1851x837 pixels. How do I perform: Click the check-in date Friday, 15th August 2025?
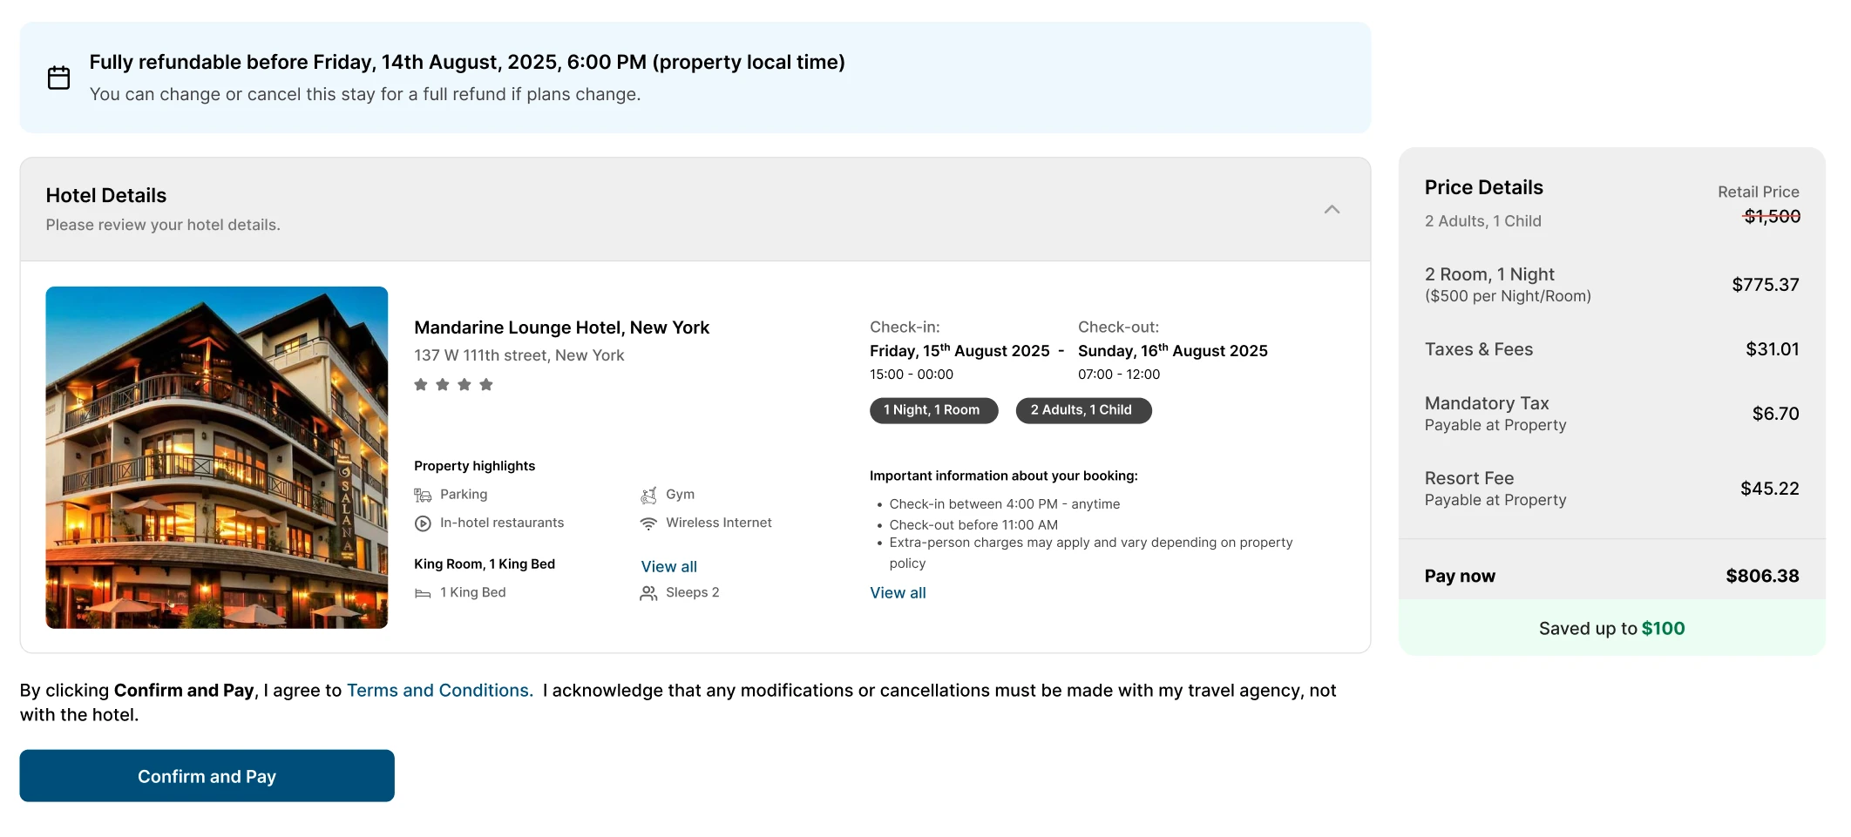click(959, 350)
